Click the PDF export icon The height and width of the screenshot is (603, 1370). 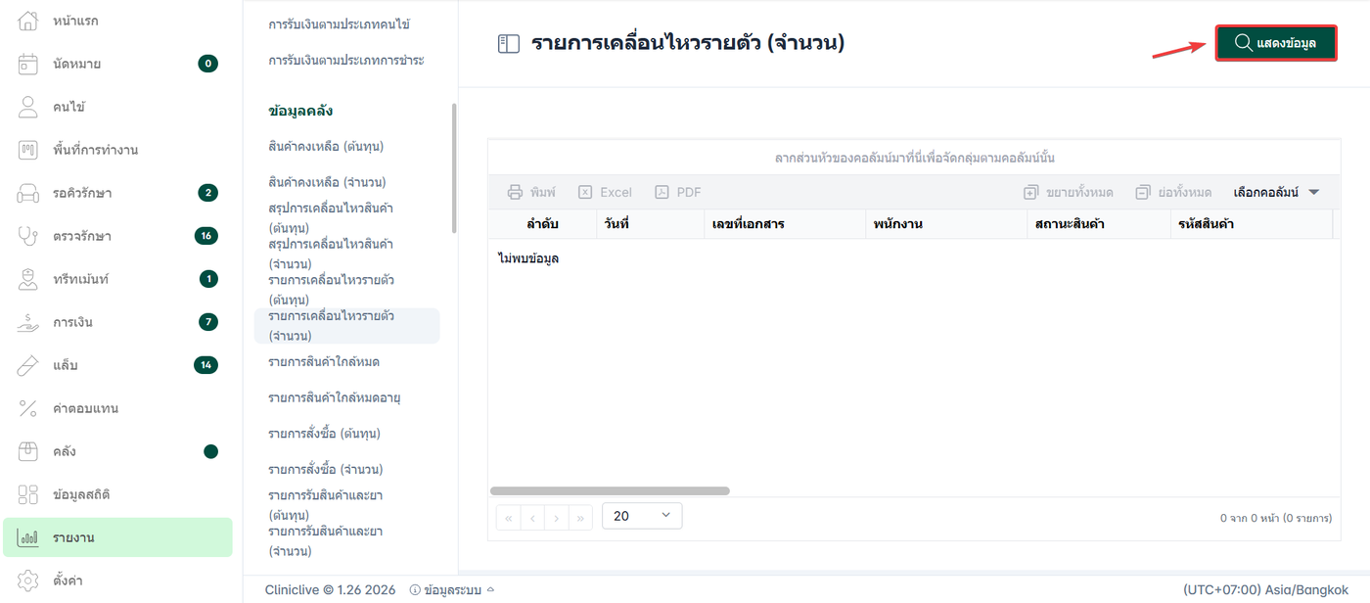coord(662,192)
